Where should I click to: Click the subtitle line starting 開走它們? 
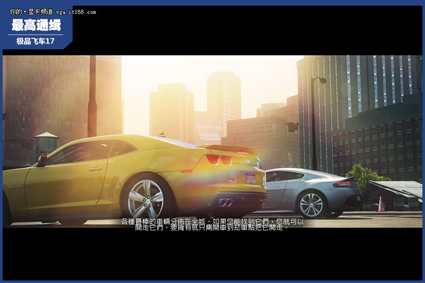coord(212,227)
